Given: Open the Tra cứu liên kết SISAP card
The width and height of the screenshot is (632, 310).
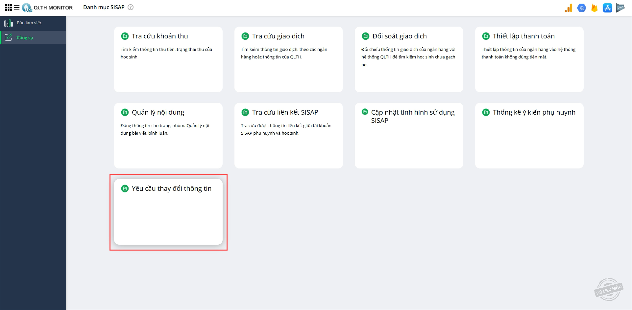Looking at the screenshot, I should coord(288,135).
